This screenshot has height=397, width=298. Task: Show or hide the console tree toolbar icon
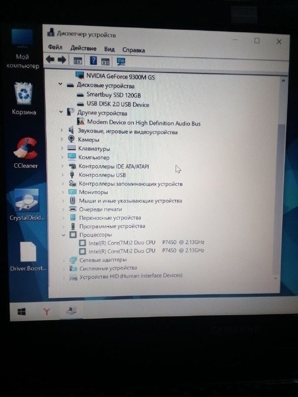pyautogui.click(x=78, y=61)
